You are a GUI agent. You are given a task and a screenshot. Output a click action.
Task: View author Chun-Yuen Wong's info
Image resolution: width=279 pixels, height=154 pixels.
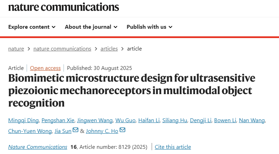(30, 131)
